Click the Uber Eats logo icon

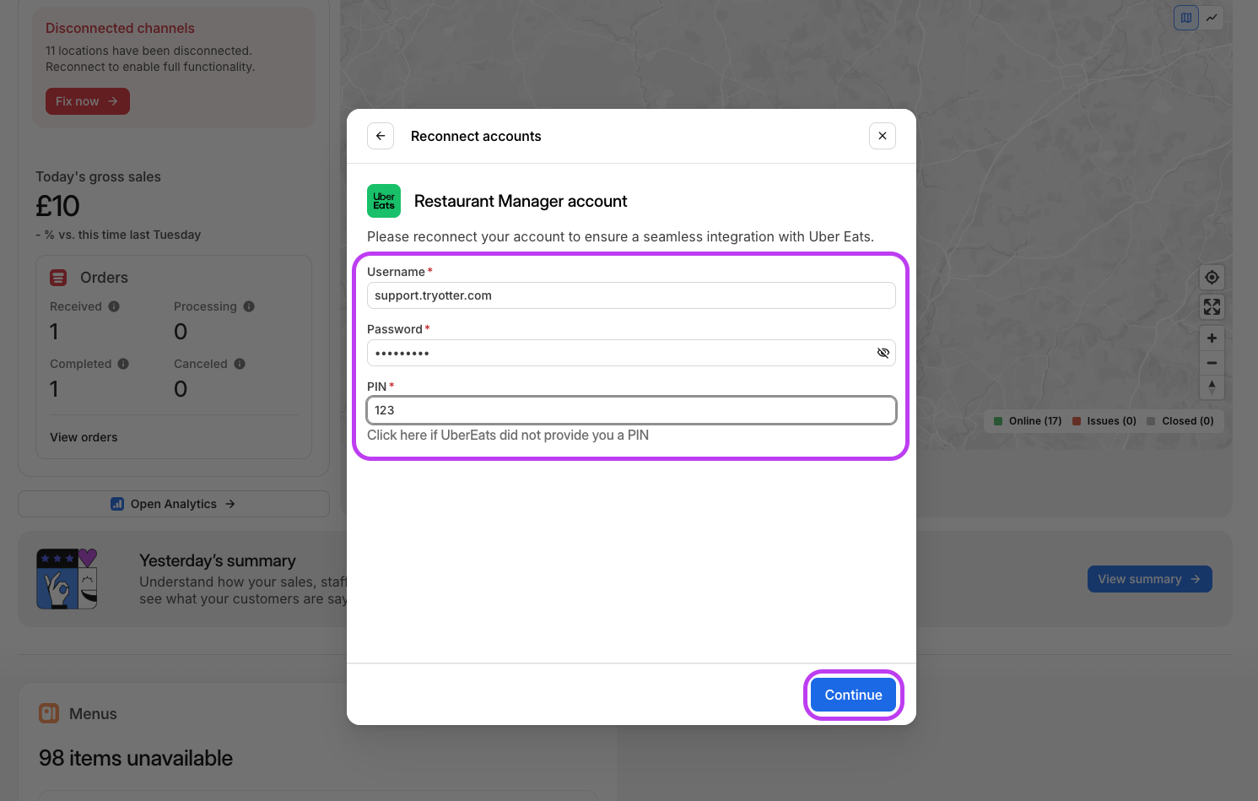[x=384, y=201]
